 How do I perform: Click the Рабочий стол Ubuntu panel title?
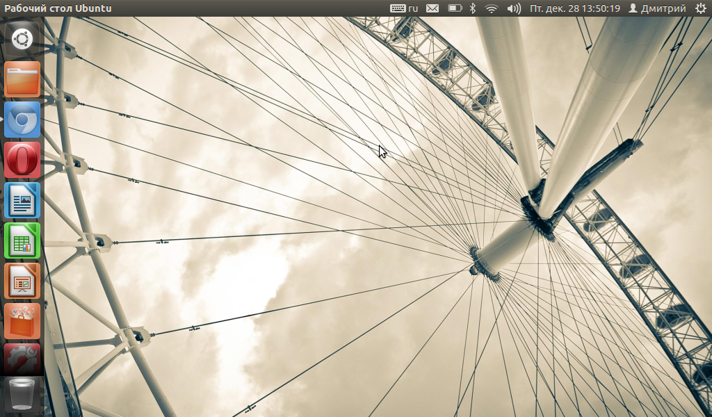[58, 8]
